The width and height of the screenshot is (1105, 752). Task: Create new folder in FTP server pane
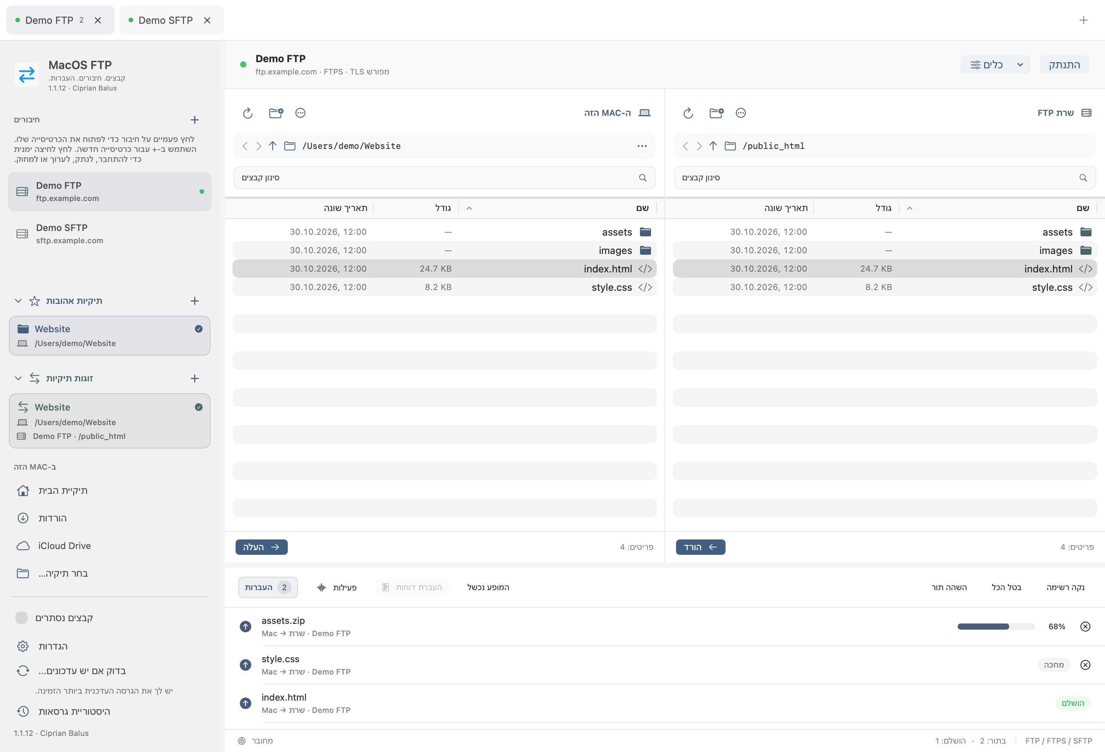click(716, 113)
